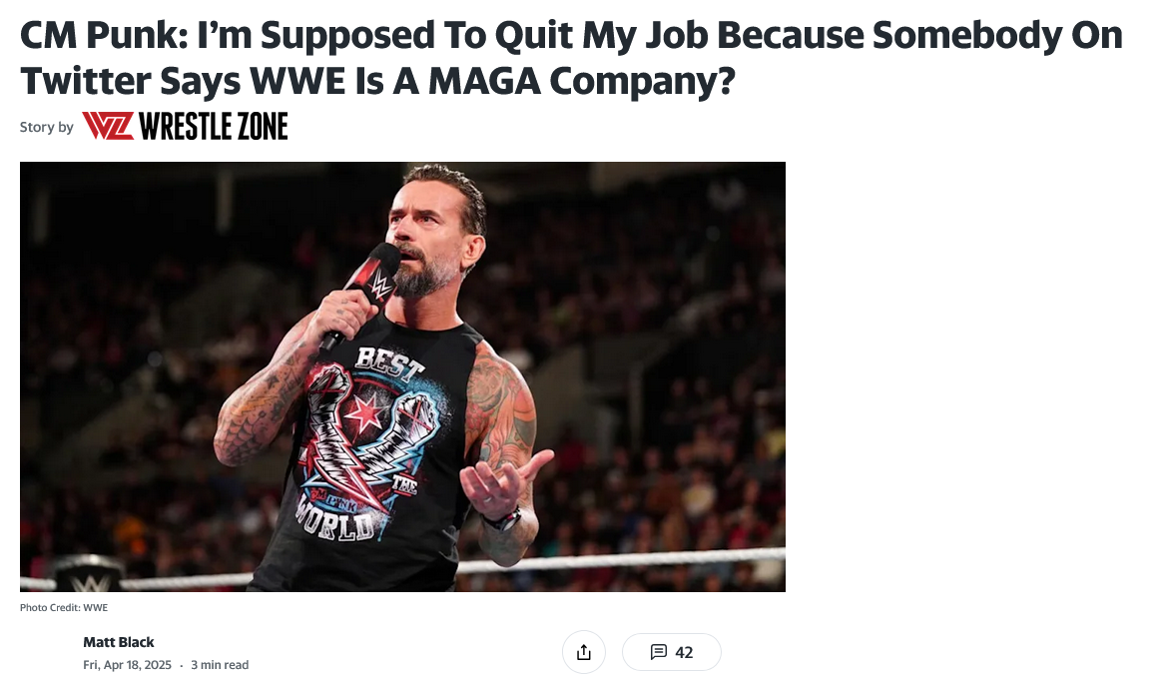Click the Fri, Apr 18, 2025 date

point(127,665)
